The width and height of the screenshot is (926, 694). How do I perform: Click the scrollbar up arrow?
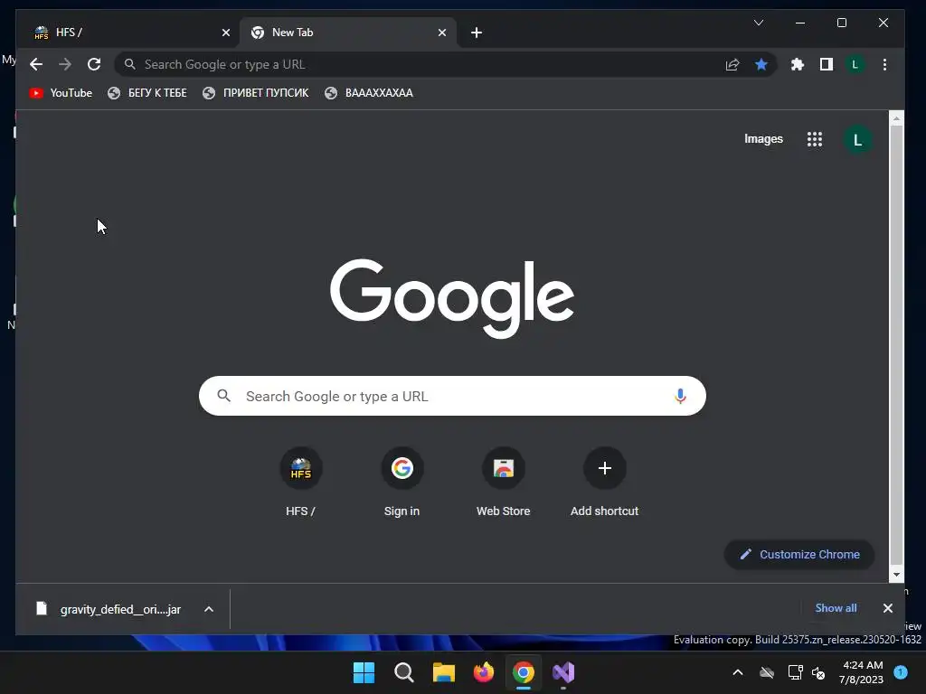tap(896, 118)
